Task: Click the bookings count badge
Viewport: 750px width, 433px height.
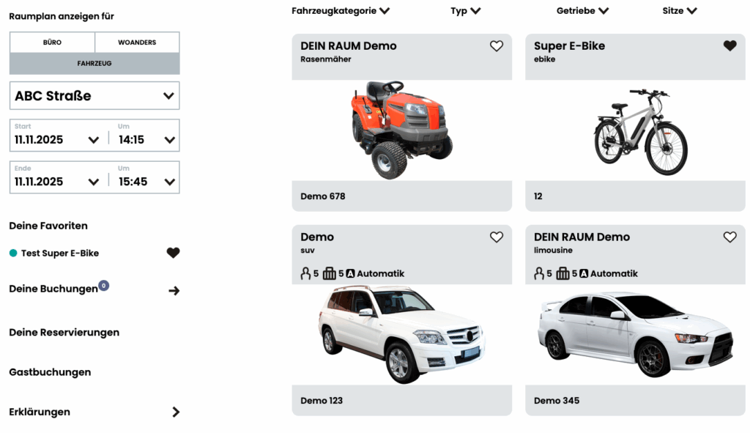Action: [104, 286]
